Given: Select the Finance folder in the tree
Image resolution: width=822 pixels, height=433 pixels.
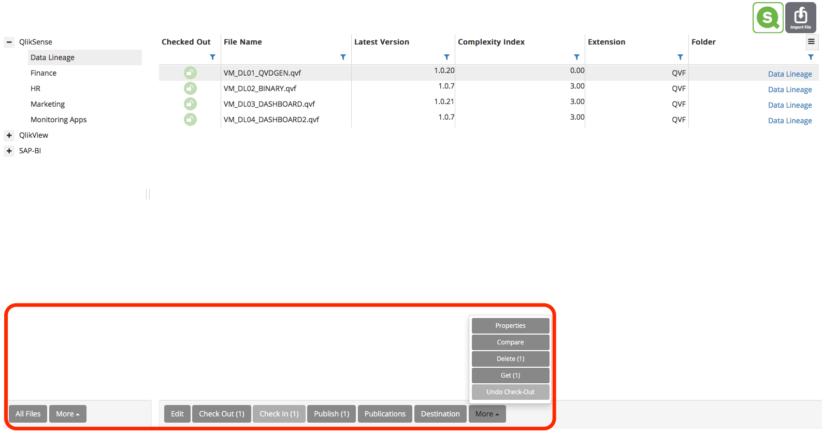Looking at the screenshot, I should coord(44,73).
